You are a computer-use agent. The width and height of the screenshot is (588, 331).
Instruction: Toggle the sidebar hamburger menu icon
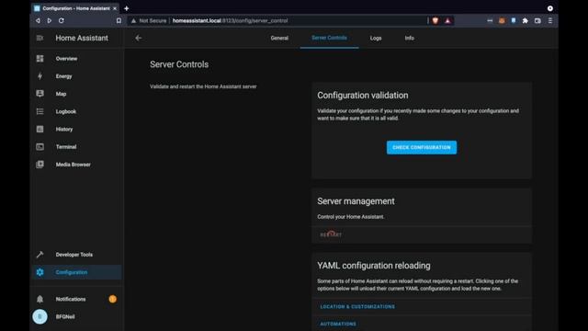tap(40, 38)
